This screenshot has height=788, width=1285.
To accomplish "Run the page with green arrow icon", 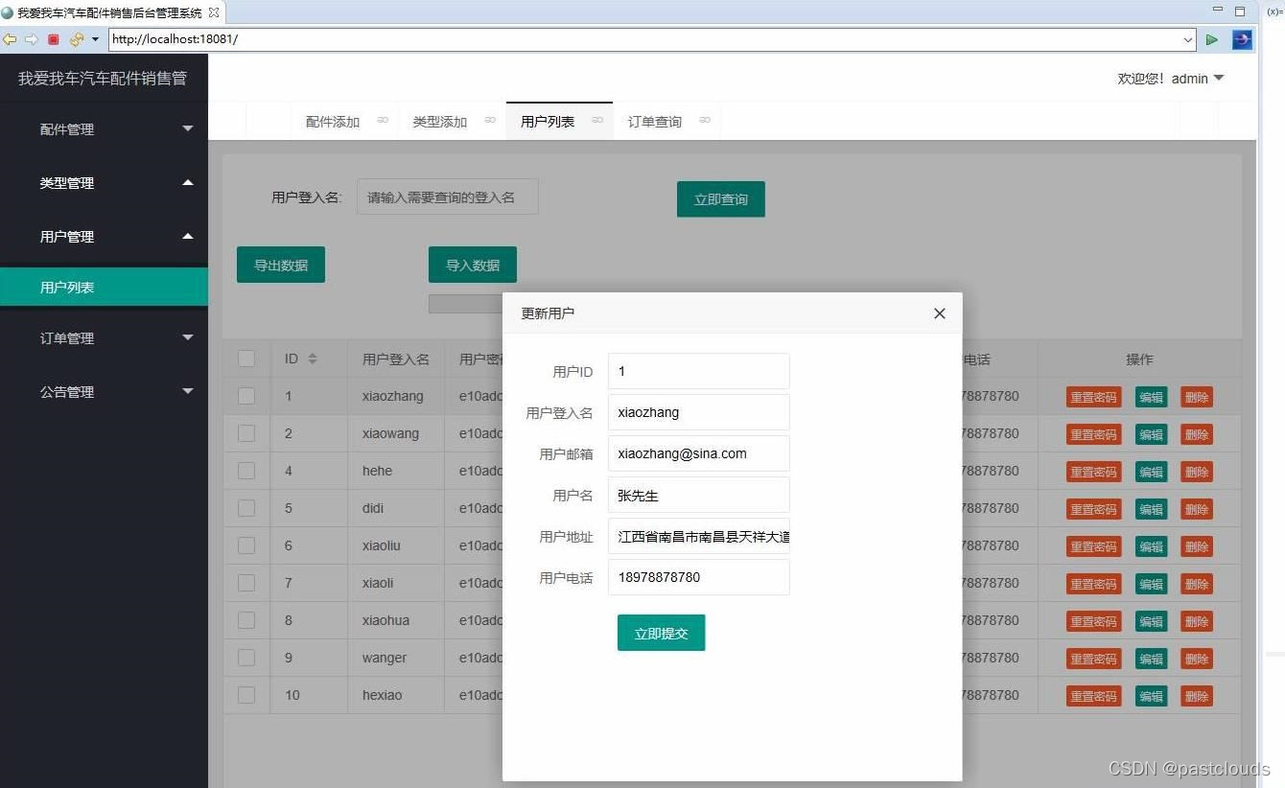I will click(x=1211, y=39).
